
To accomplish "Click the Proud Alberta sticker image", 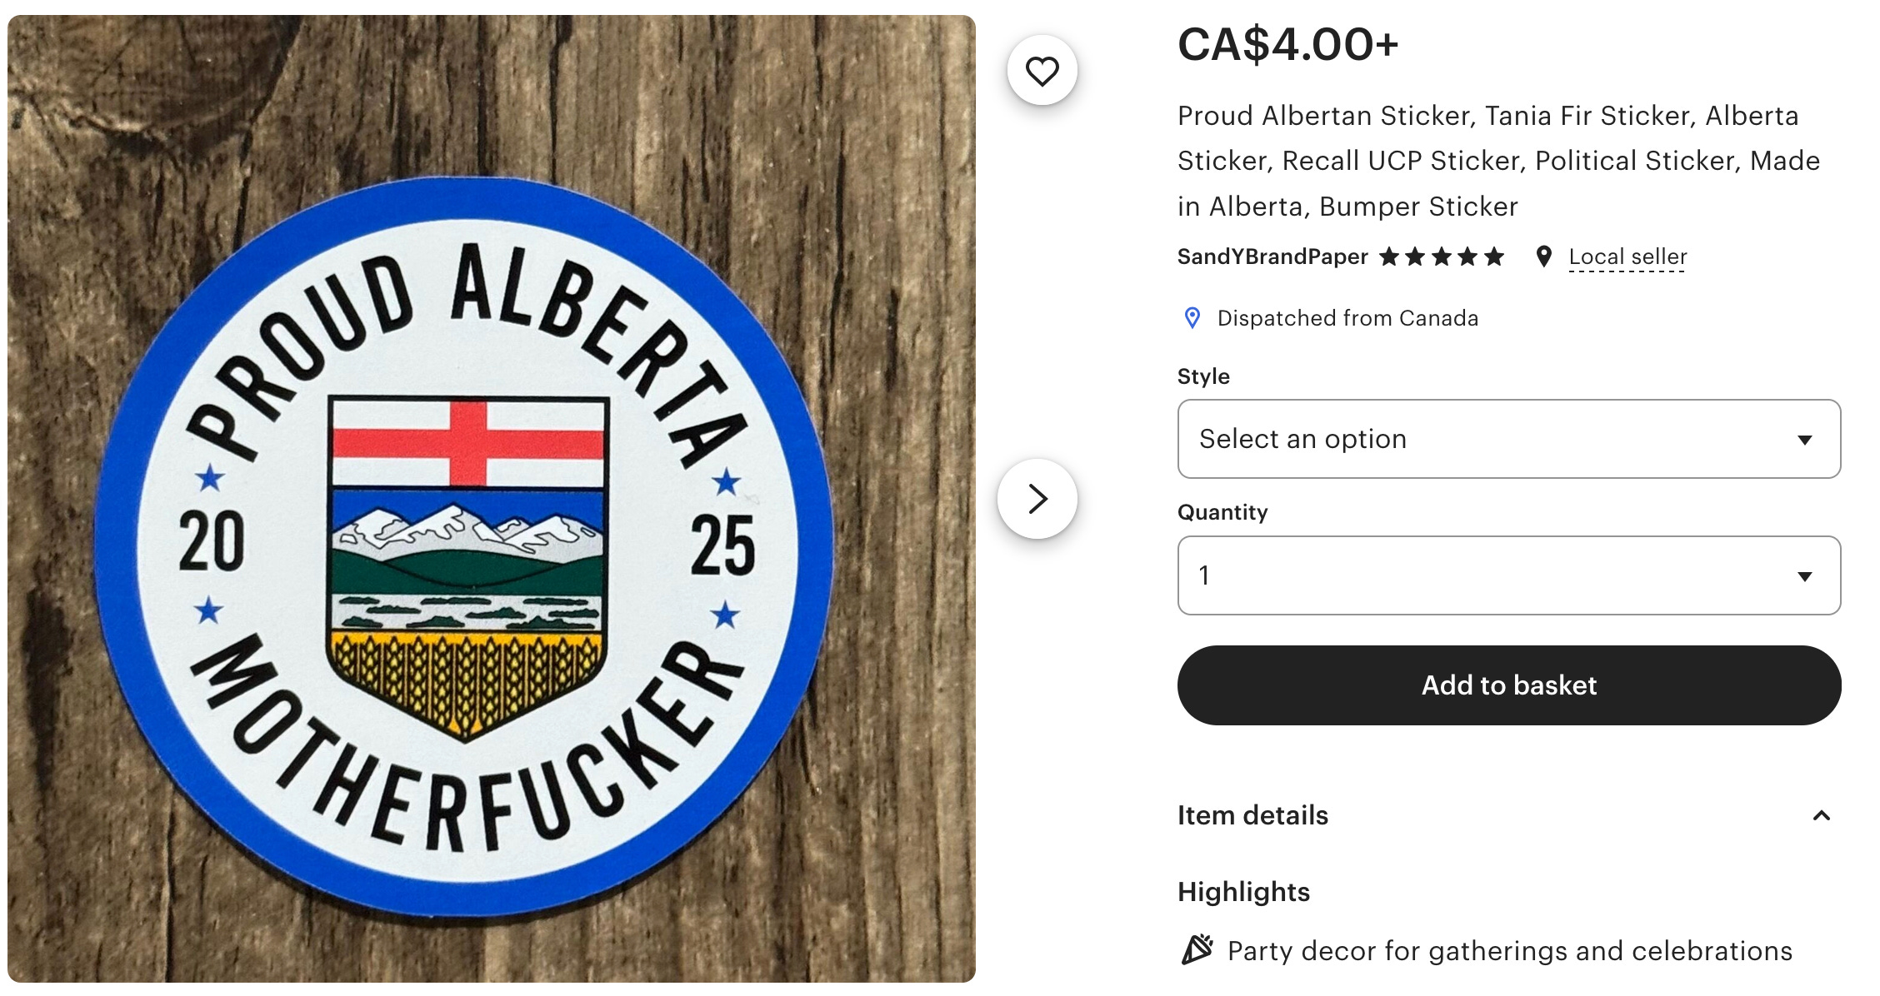I will click(x=492, y=498).
